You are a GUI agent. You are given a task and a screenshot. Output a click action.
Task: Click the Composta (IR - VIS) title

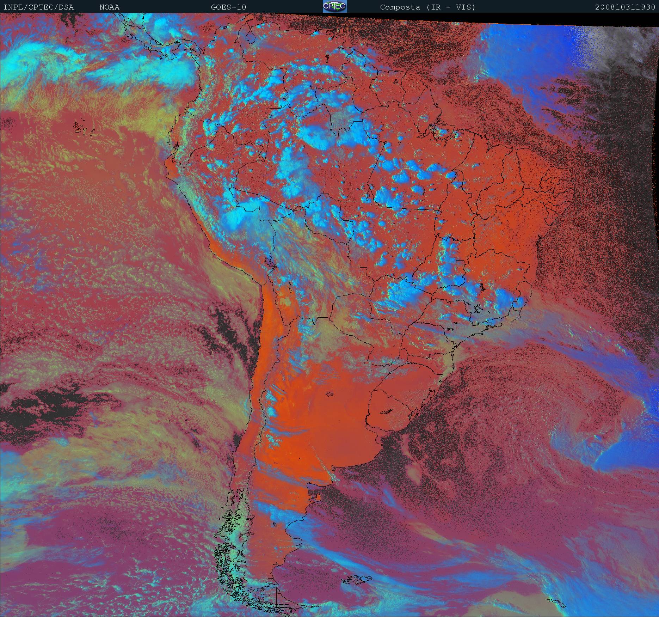coord(428,7)
